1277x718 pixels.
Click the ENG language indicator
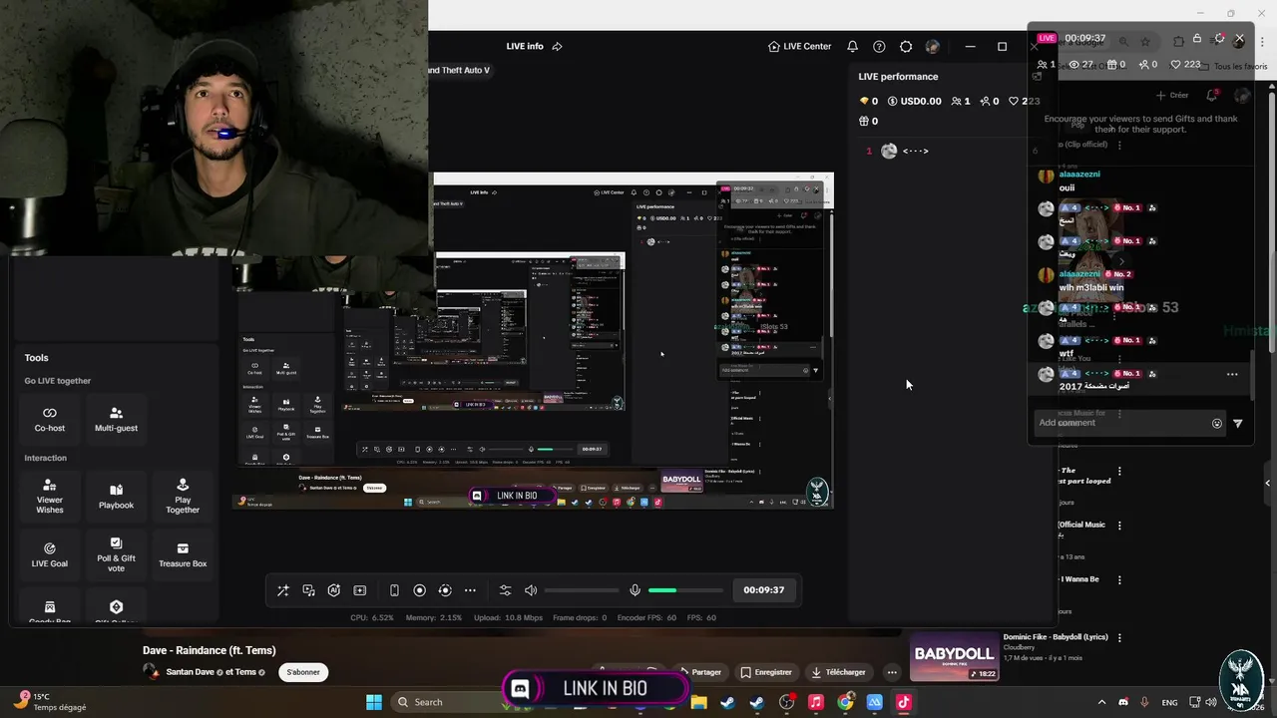[x=1169, y=702]
